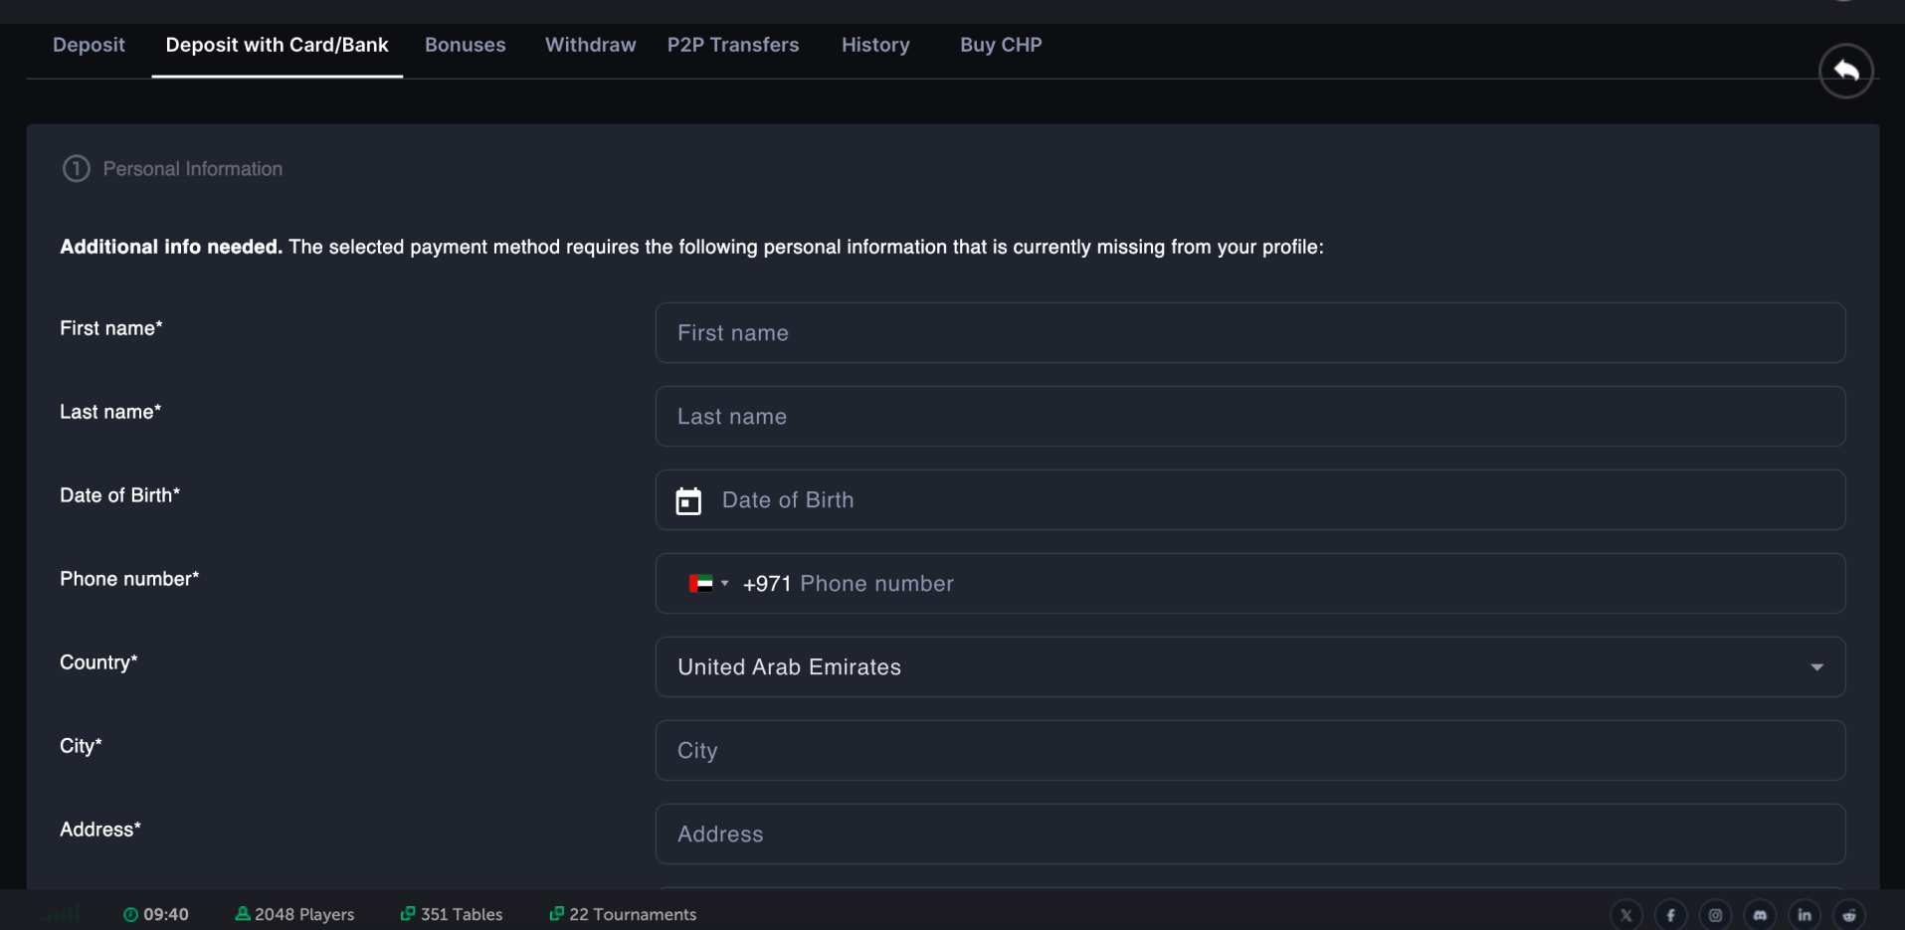The width and height of the screenshot is (1905, 930).
Task: Click the Reddit icon in the footer
Action: point(1849,914)
